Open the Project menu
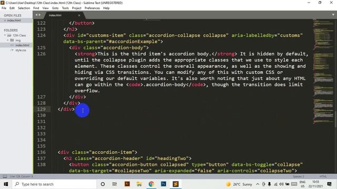Screen dimensions: 337x189 76,8
